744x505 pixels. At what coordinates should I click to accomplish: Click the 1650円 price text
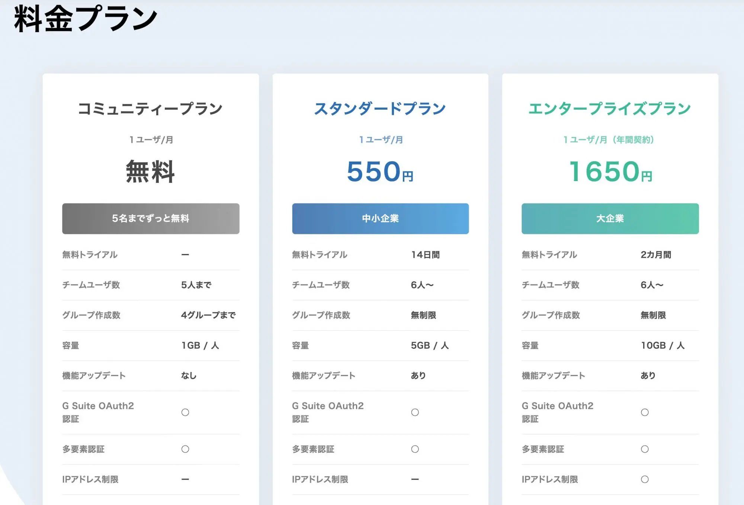click(x=610, y=172)
